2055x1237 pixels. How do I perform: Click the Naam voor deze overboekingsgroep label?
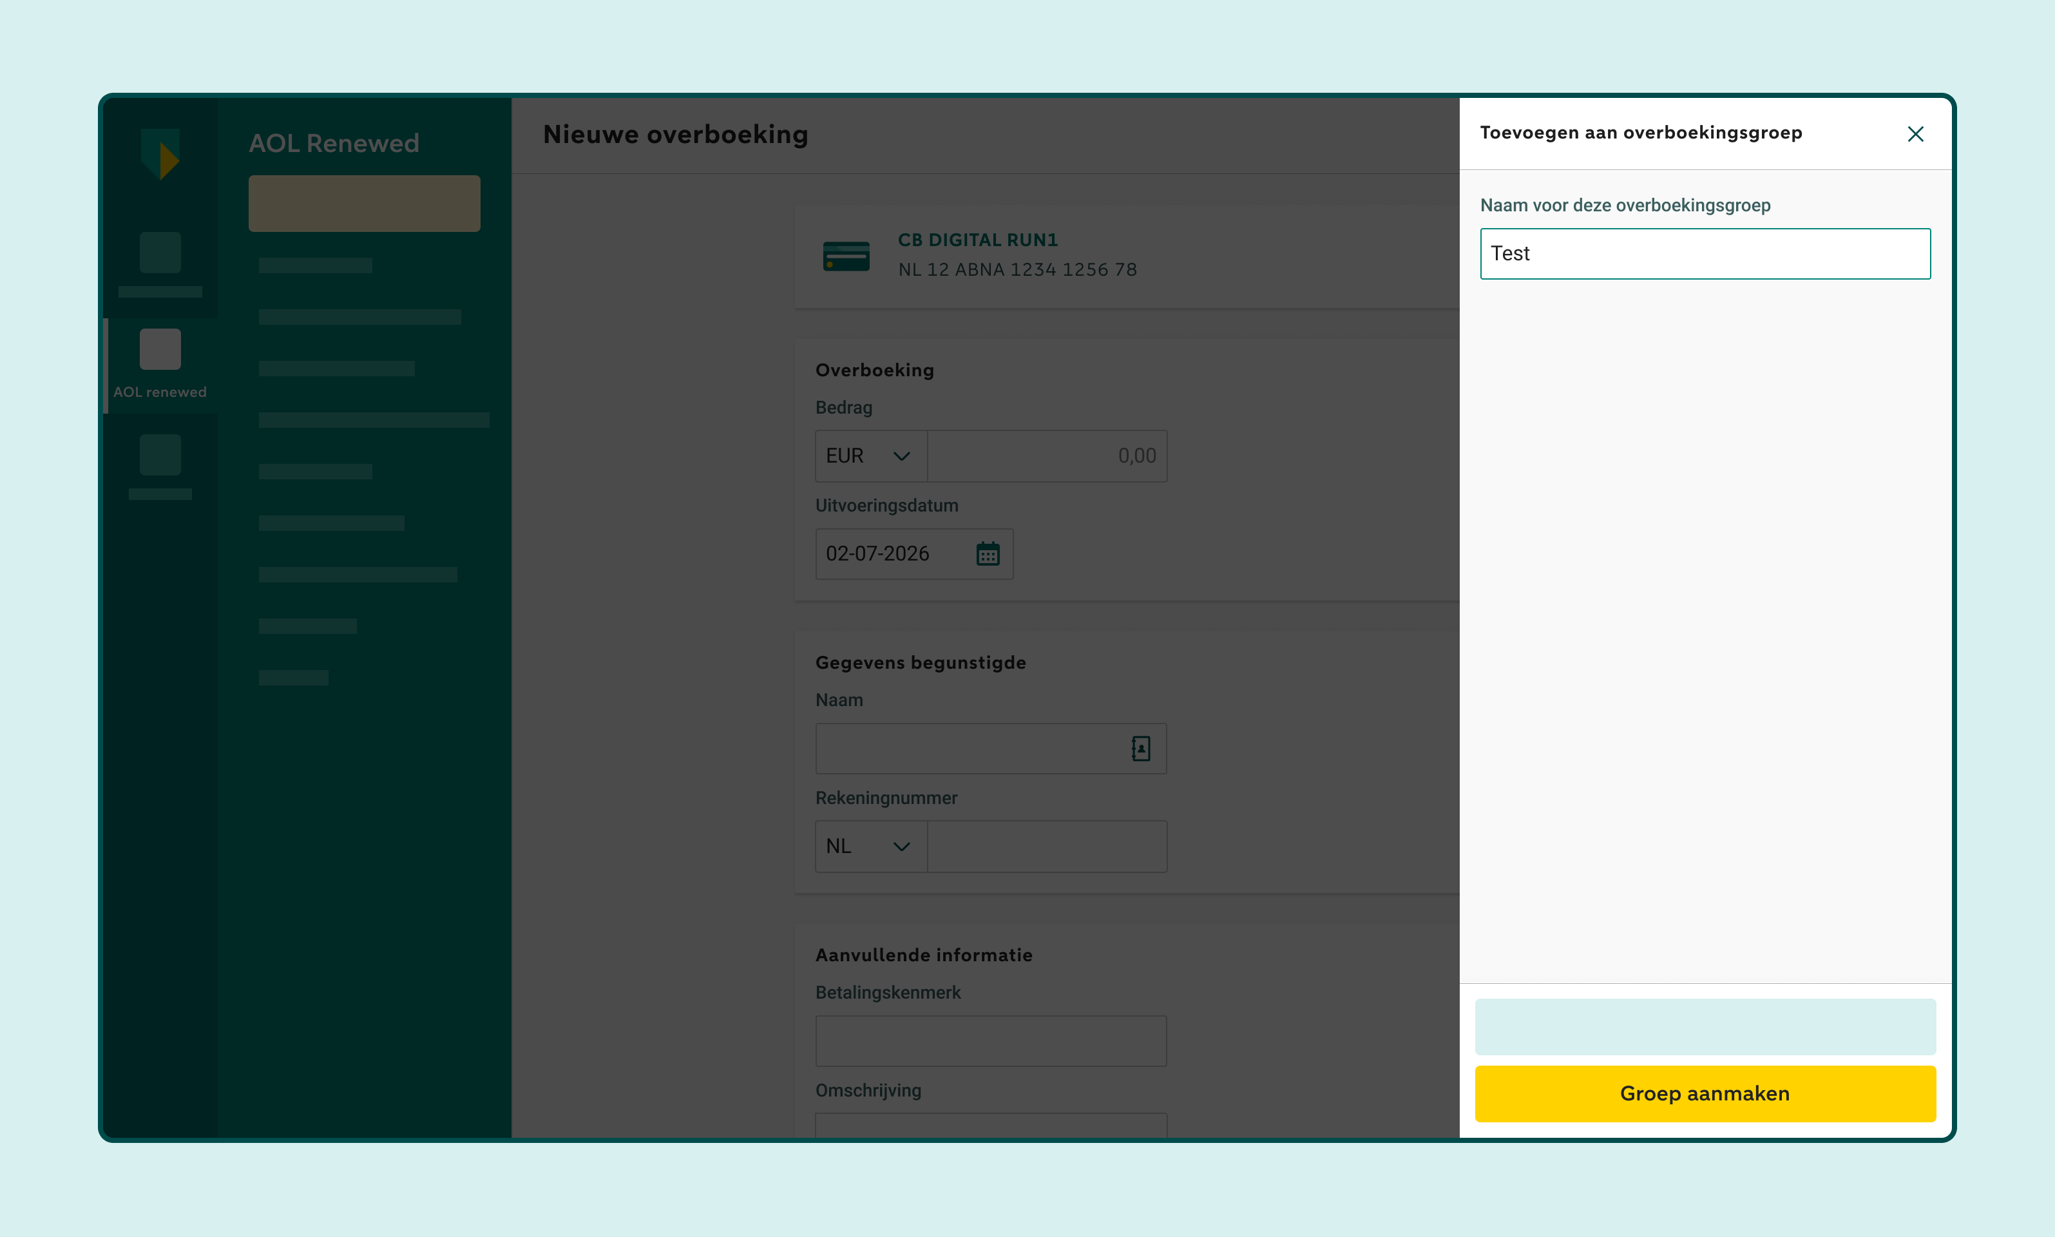point(1625,205)
